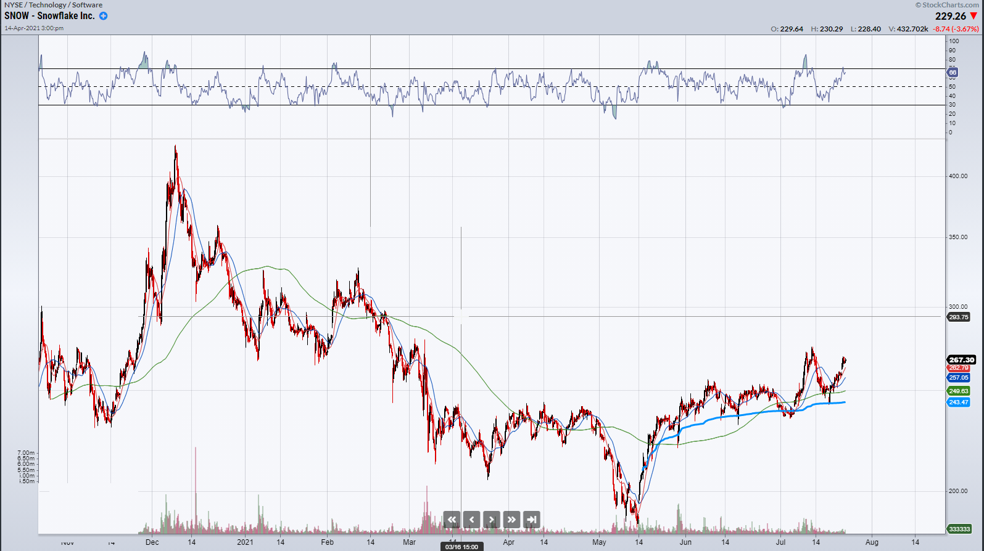Click the Dec label on time axis
Image resolution: width=984 pixels, height=551 pixels.
[x=152, y=542]
